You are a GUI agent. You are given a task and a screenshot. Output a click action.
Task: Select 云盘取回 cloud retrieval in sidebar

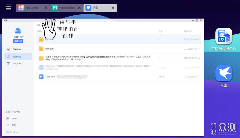(18, 56)
